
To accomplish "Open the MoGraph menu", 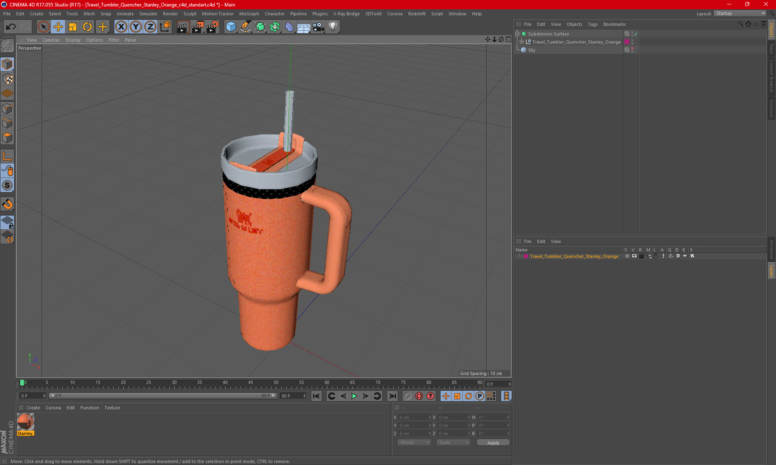I will (249, 14).
